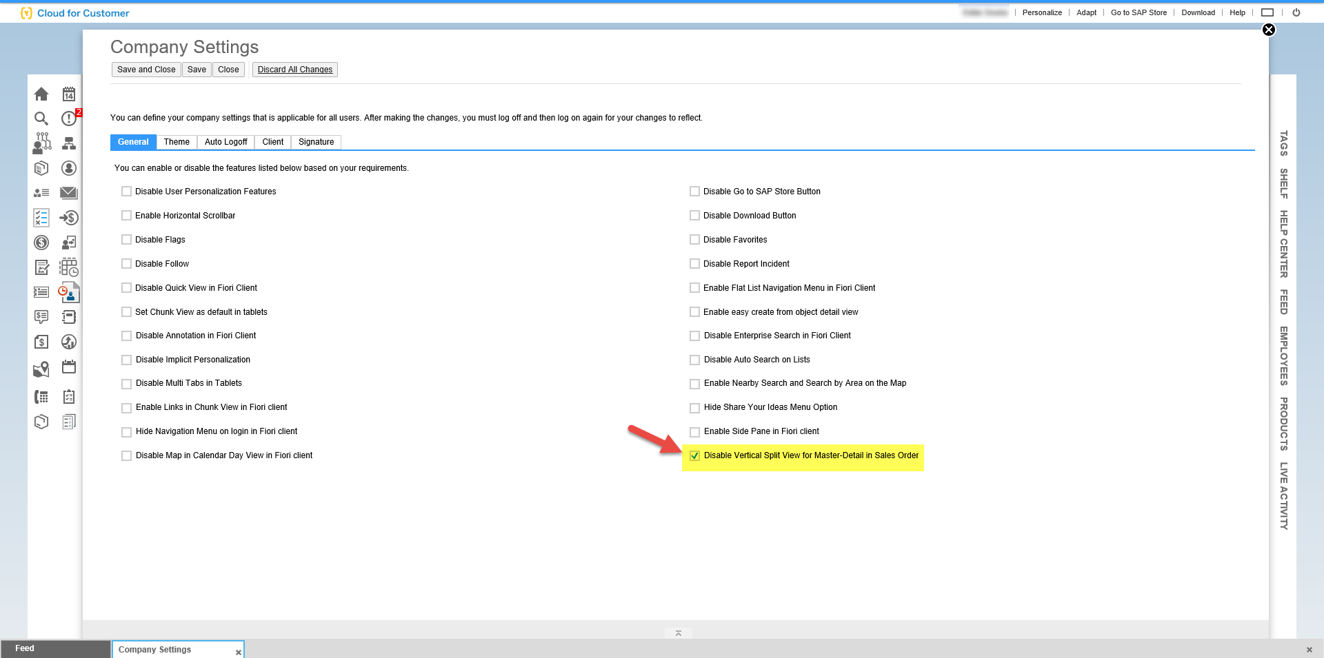This screenshot has height=658, width=1324.
Task: Click the Adapt link in the header
Action: (1087, 12)
